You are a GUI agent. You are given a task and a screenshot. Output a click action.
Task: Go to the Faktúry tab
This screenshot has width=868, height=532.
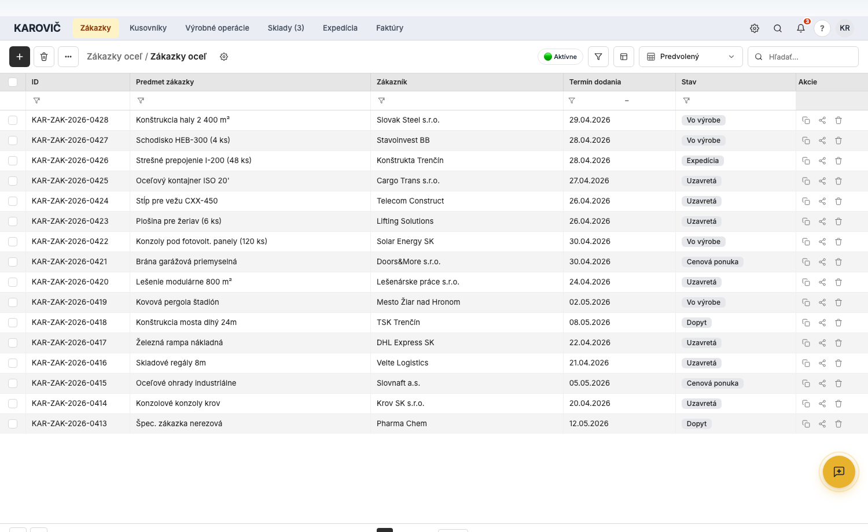[389, 28]
